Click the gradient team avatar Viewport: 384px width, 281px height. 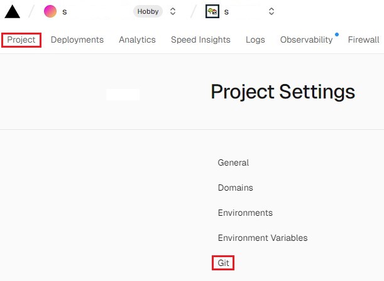pos(50,11)
